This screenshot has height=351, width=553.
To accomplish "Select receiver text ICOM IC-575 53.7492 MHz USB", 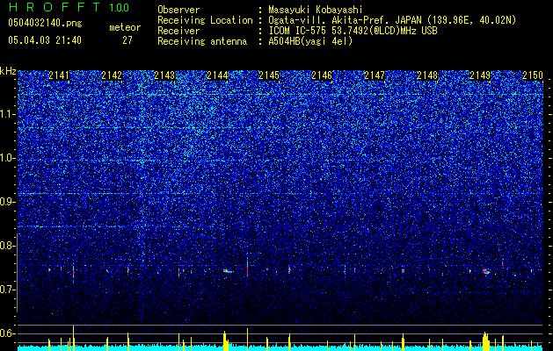I will (x=353, y=31).
